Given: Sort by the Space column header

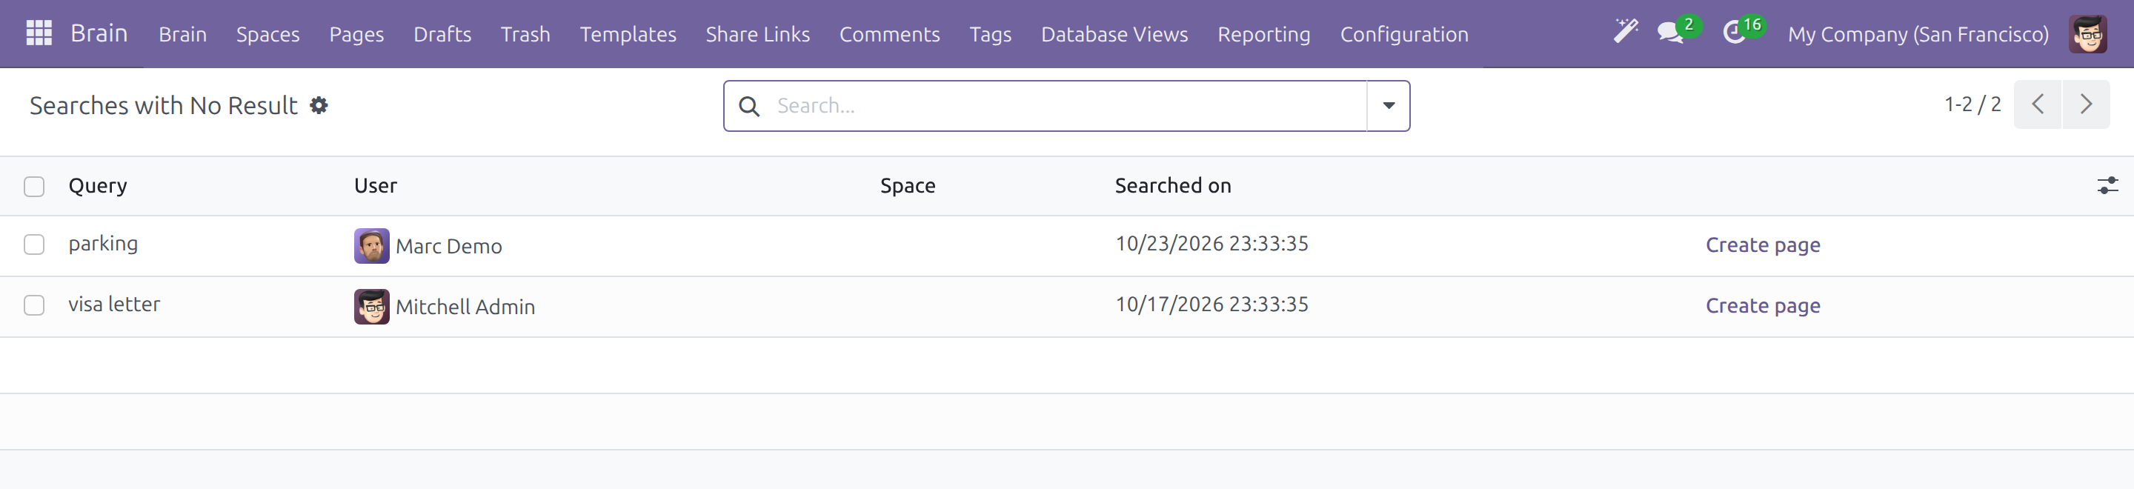Looking at the screenshot, I should 907,186.
